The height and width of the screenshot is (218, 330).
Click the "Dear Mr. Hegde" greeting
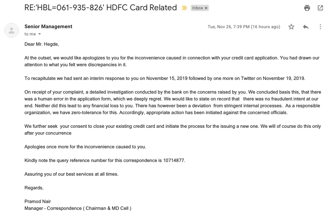click(x=42, y=44)
